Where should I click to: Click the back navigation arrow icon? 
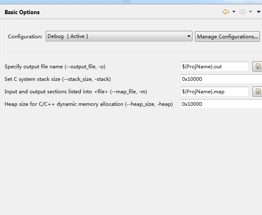click(226, 12)
